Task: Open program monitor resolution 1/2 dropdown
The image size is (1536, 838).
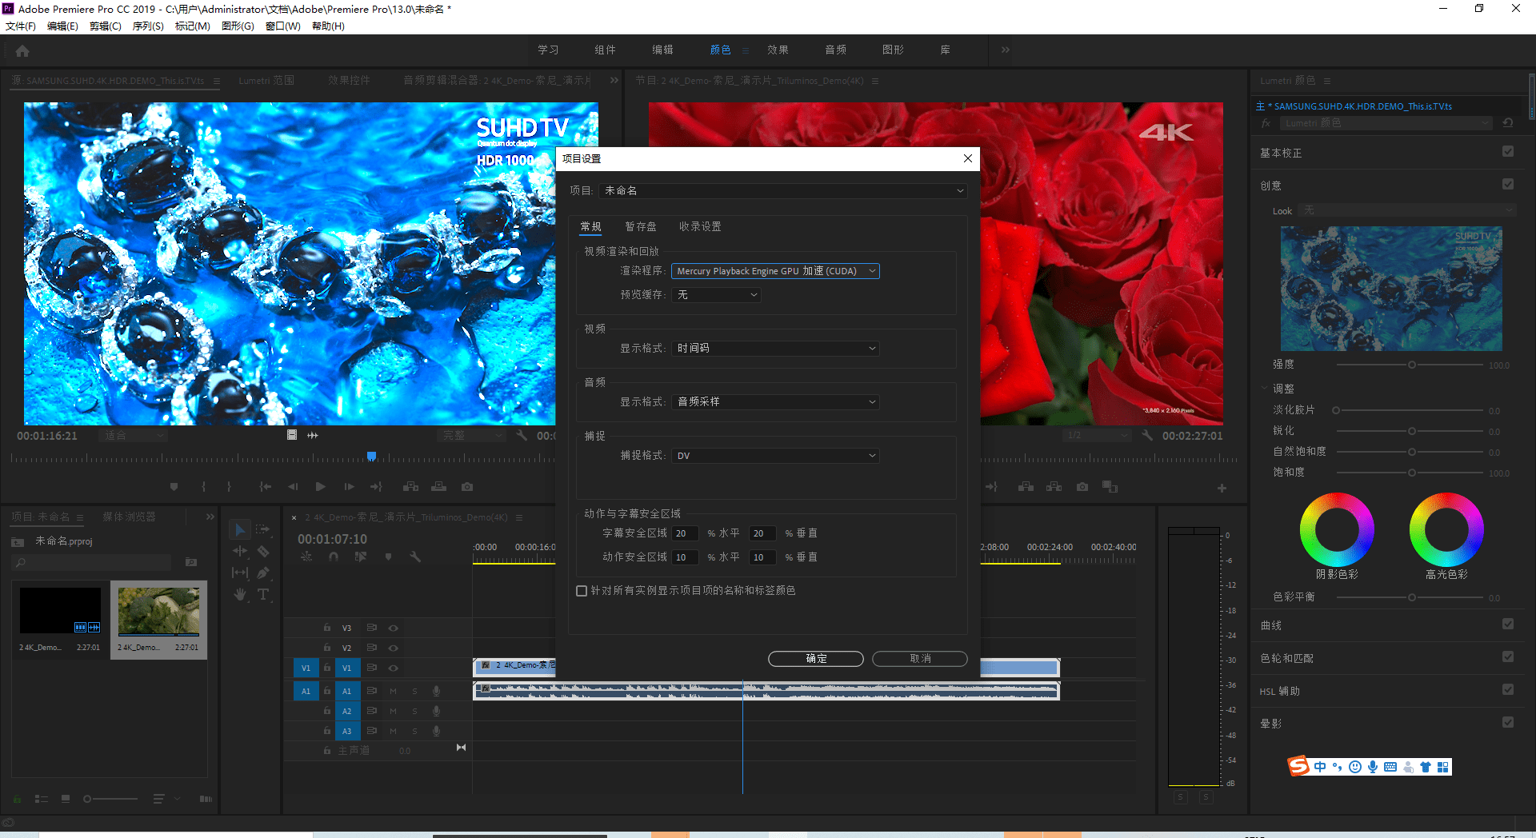Action: (1096, 436)
